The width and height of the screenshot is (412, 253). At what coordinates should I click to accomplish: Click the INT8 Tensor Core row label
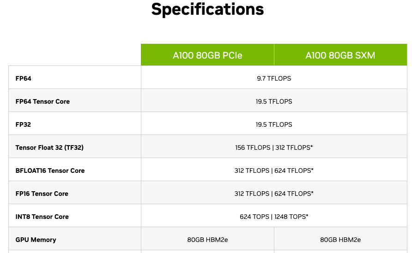[42, 217]
